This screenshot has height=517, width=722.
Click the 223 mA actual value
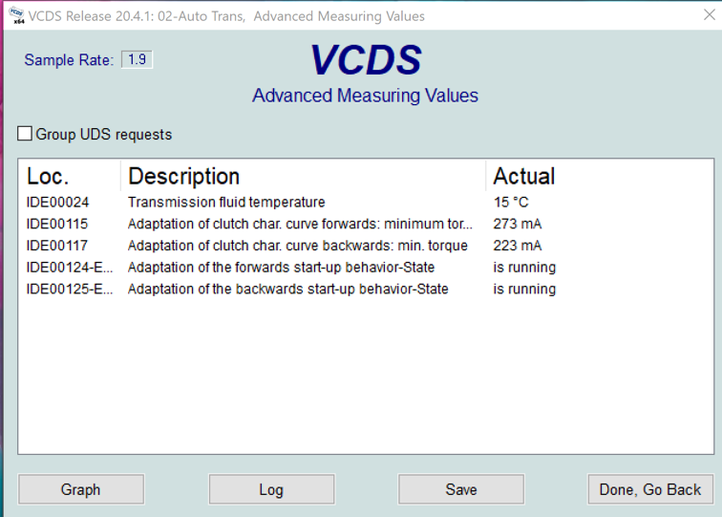pyautogui.click(x=517, y=246)
